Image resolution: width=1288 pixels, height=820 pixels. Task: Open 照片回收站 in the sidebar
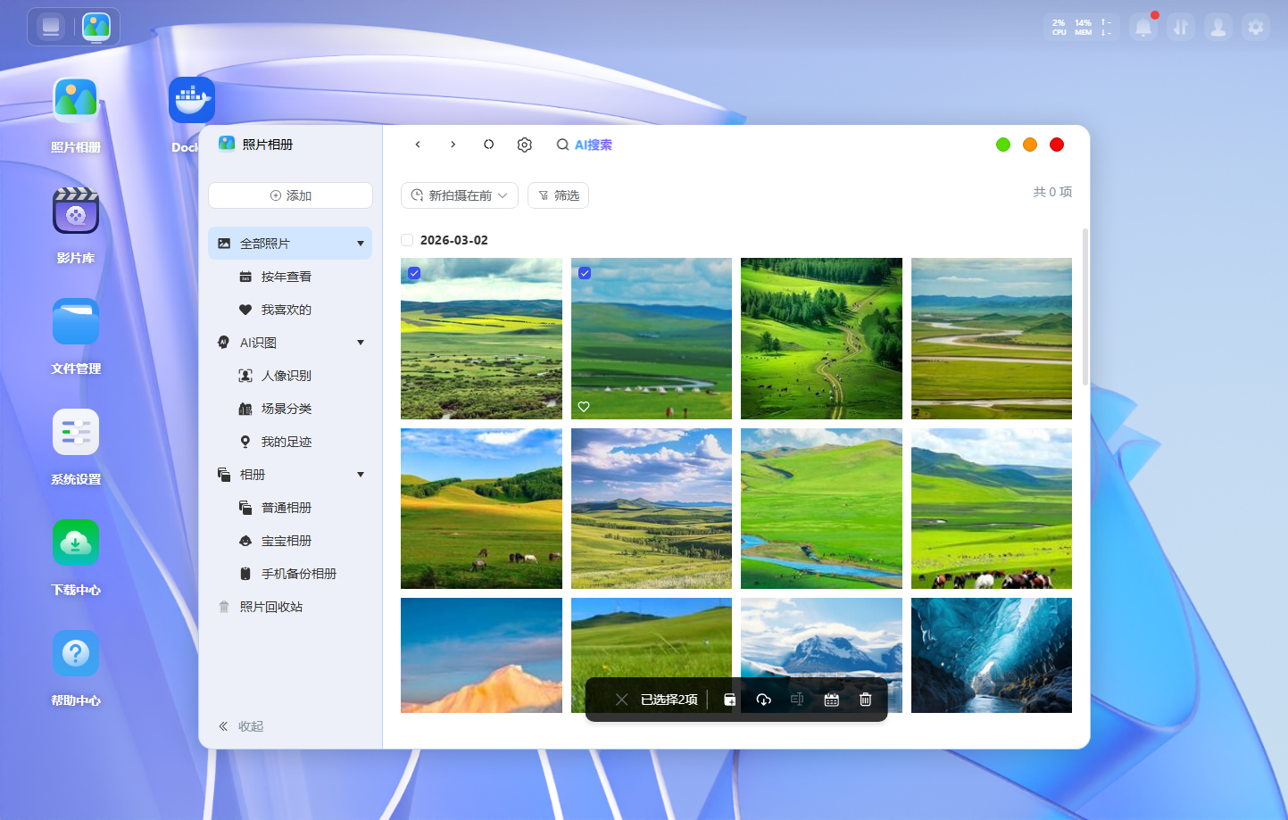pos(290,607)
